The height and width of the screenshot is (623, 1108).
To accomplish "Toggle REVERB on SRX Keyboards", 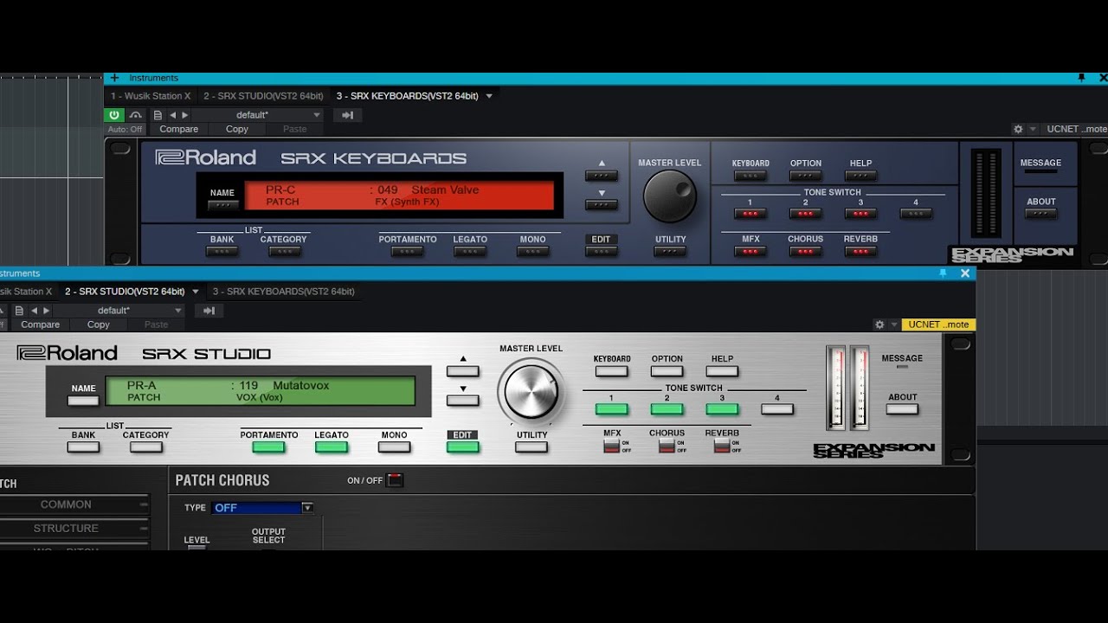I will [x=860, y=252].
